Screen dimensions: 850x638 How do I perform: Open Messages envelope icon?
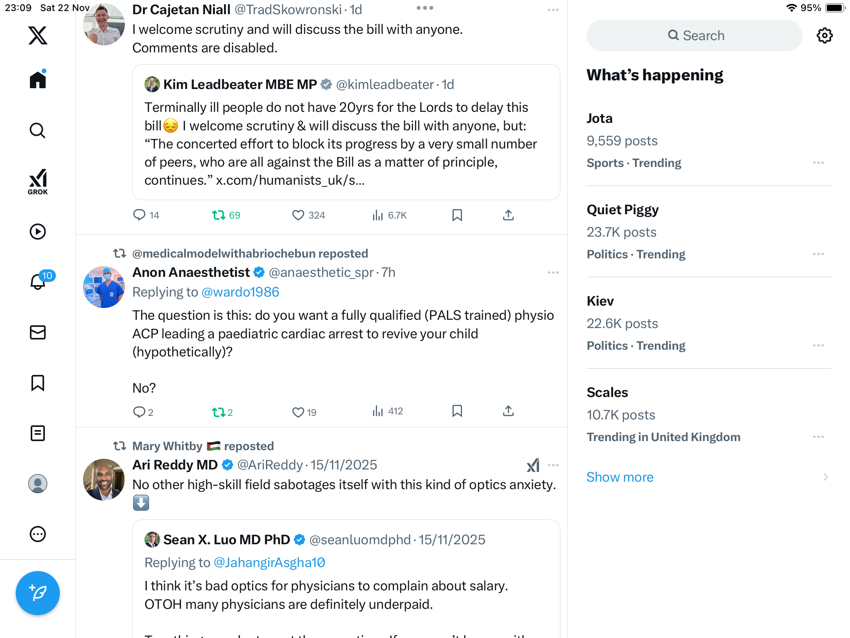click(x=38, y=332)
